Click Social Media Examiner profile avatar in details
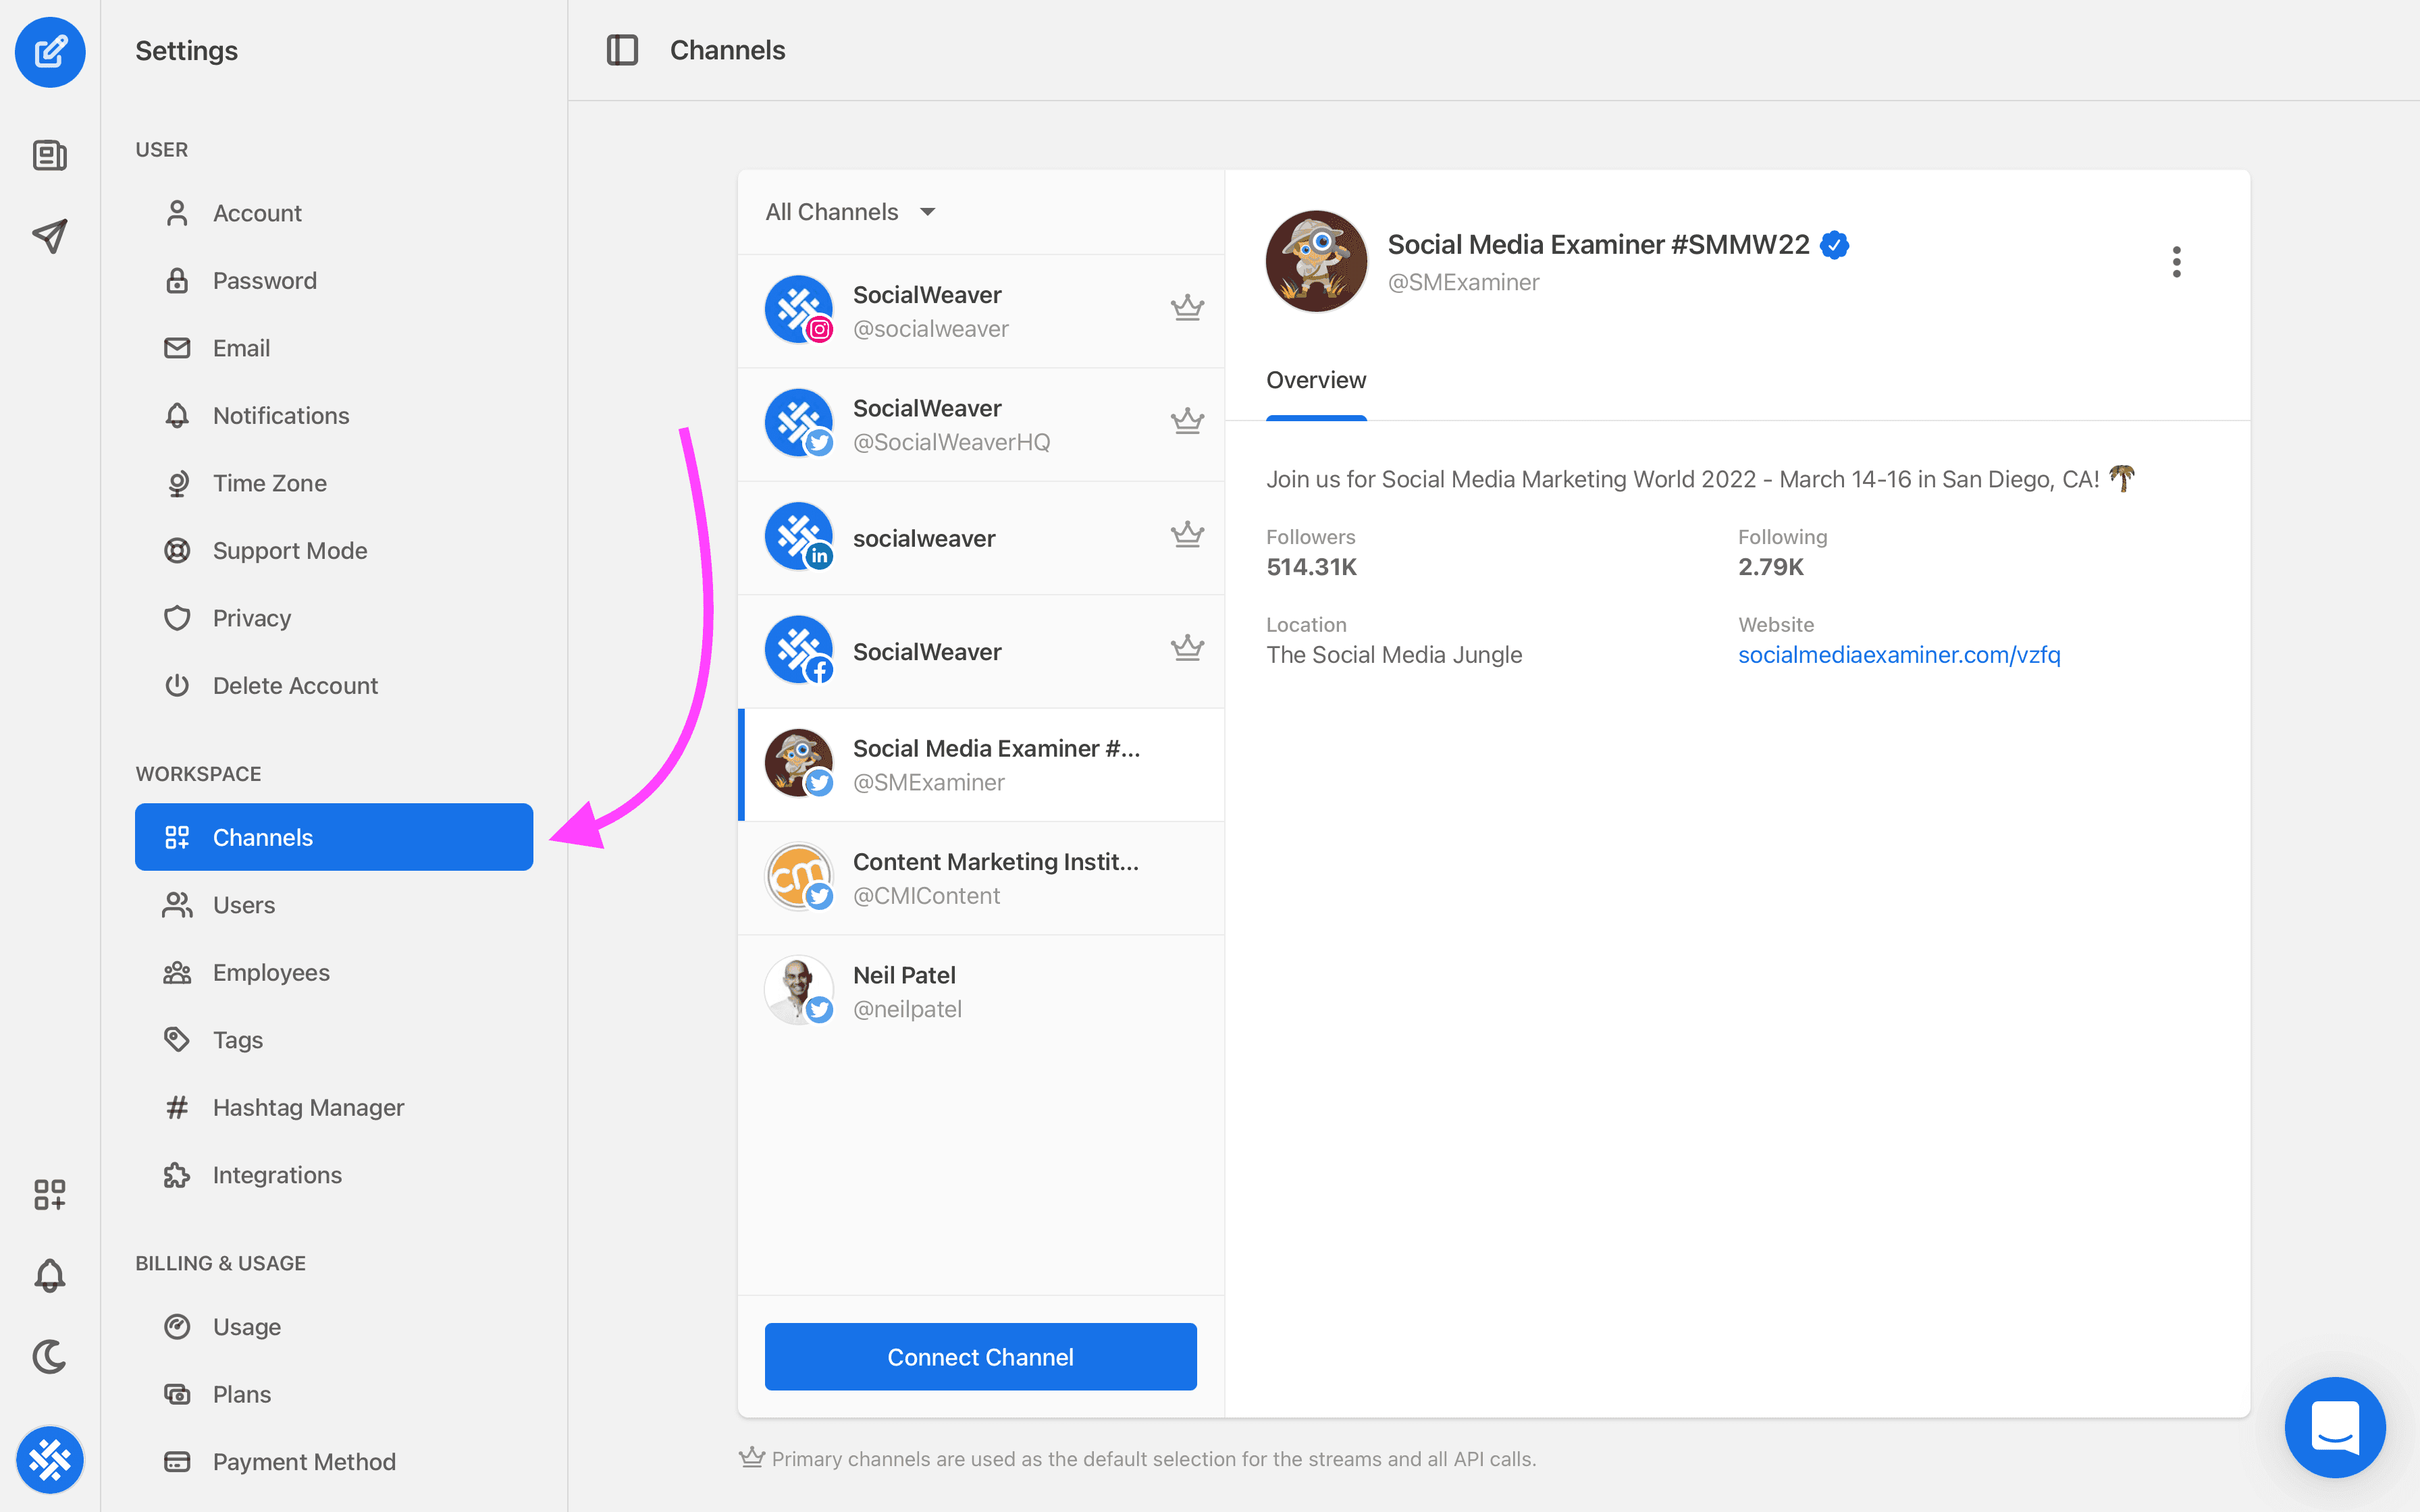The height and width of the screenshot is (1512, 2420). (1316, 261)
